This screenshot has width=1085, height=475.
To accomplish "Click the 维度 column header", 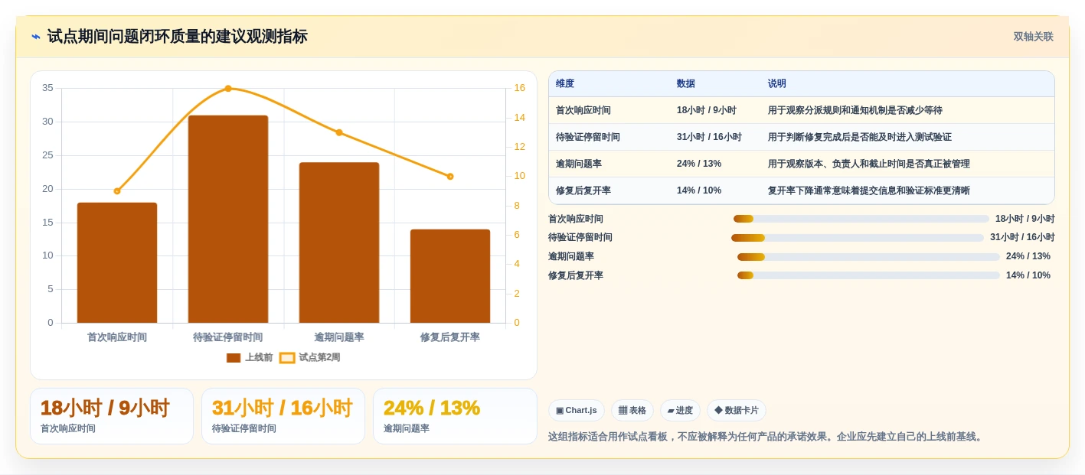I will point(565,83).
